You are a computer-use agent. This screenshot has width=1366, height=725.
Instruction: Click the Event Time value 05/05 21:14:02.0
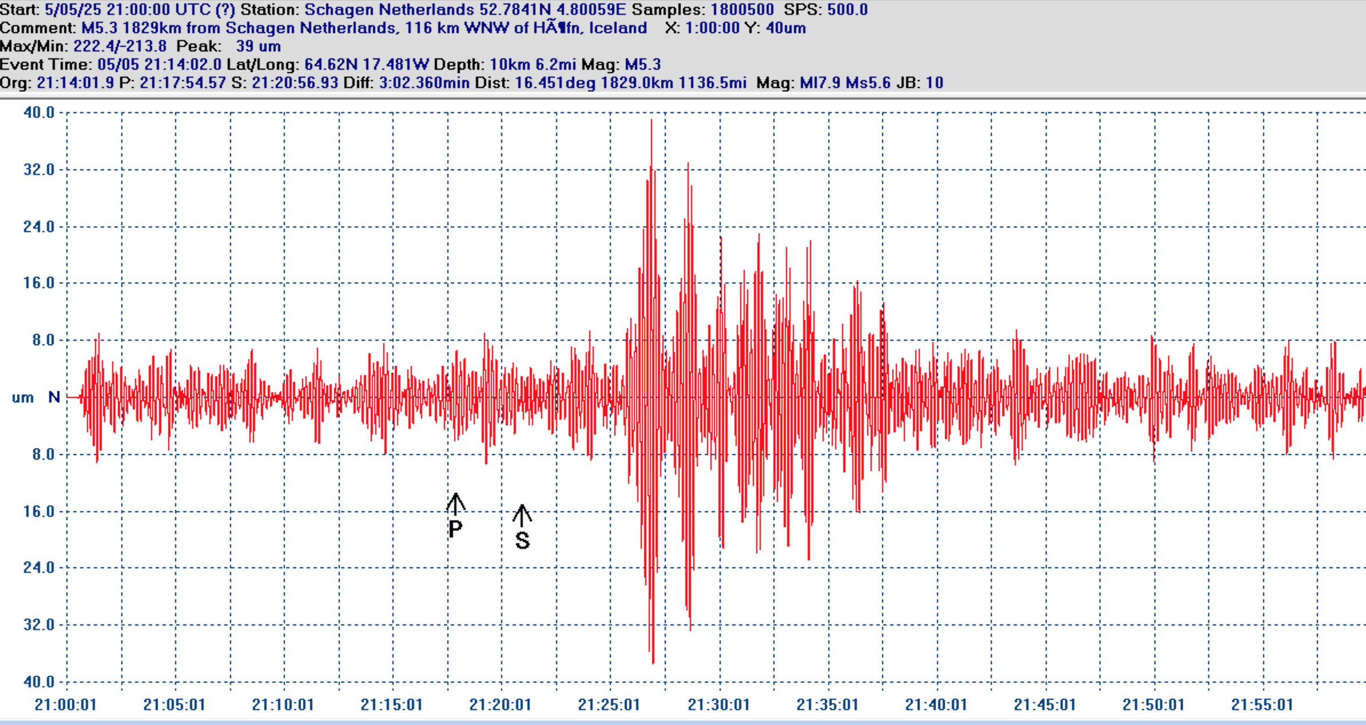[x=159, y=65]
